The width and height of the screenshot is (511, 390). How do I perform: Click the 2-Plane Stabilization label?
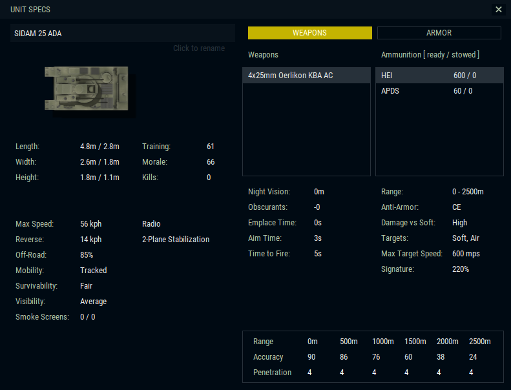176,240
